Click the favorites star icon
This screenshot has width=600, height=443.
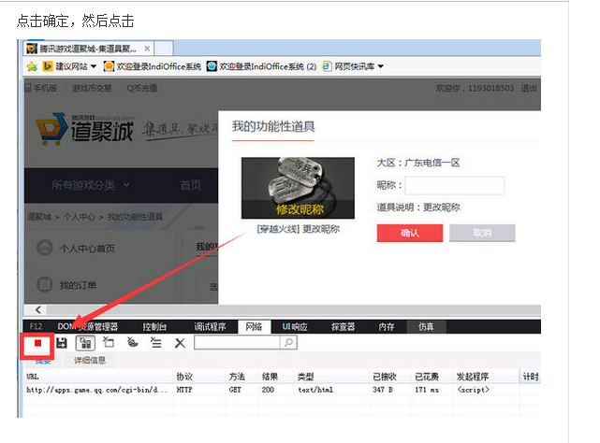[32, 66]
